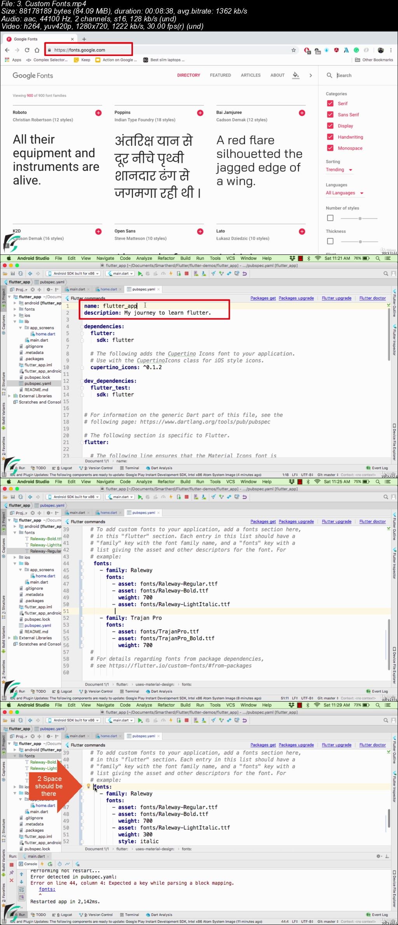This screenshot has height=925, width=398.
Task: Open Event Log in 11:29 AM window
Action: click(377, 915)
